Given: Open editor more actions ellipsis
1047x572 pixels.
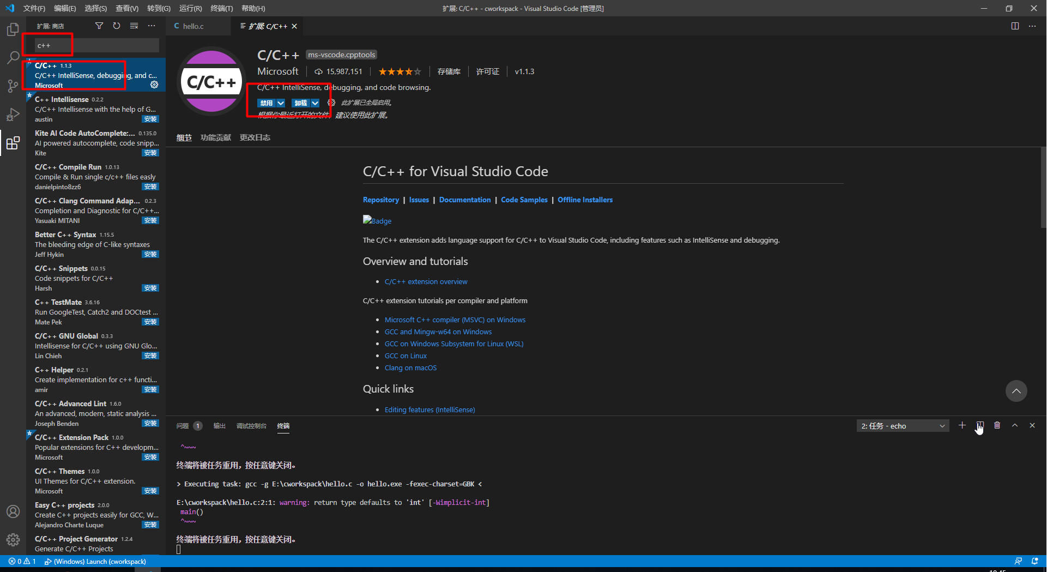Looking at the screenshot, I should coord(1032,26).
